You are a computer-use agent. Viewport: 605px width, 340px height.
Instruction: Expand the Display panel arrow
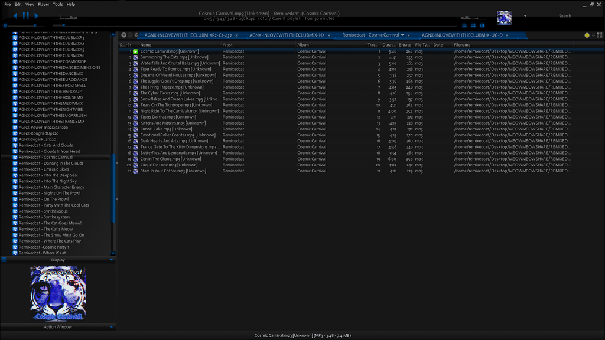(x=112, y=260)
